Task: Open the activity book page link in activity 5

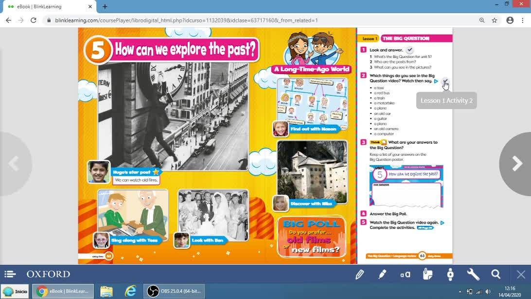Action: [425, 228]
